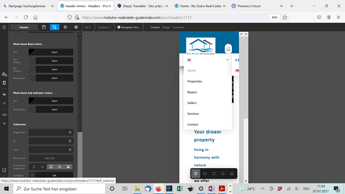Open File Explorer from taskbar

tap(137, 188)
